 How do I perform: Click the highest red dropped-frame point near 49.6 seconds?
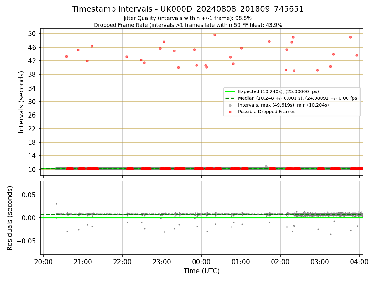(x=215, y=35)
